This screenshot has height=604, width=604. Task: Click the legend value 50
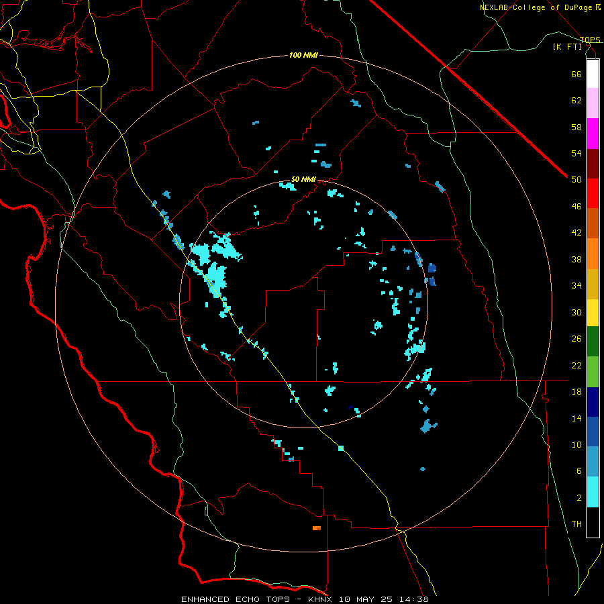pos(576,180)
